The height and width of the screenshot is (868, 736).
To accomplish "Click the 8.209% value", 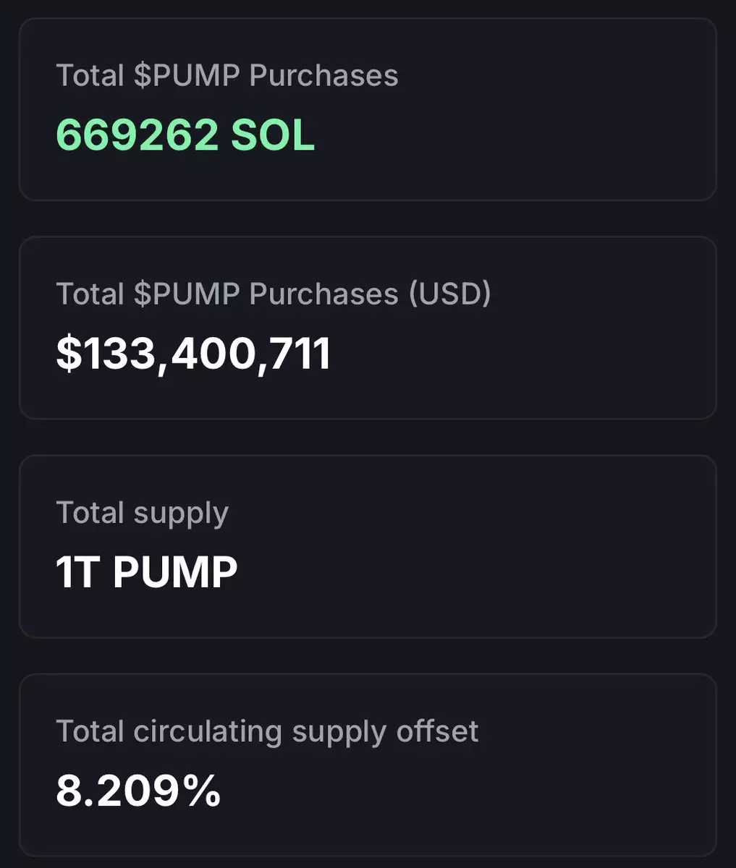I will [x=138, y=791].
